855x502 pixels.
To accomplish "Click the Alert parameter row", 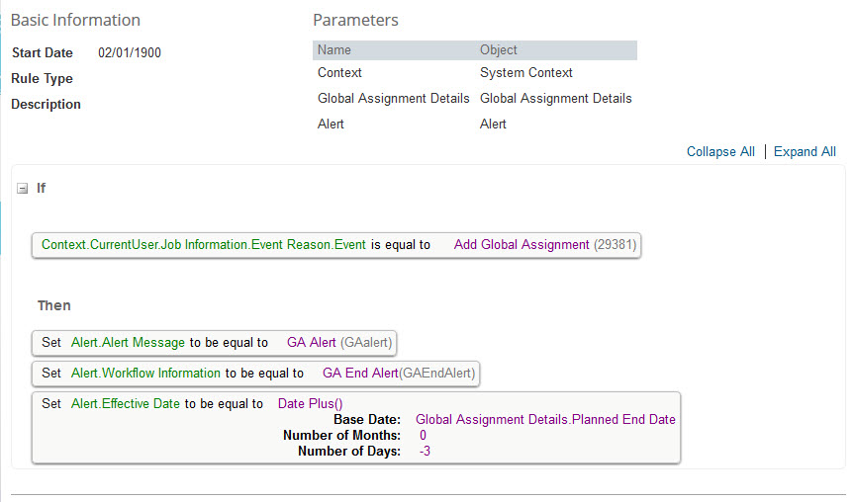I will [x=474, y=124].
